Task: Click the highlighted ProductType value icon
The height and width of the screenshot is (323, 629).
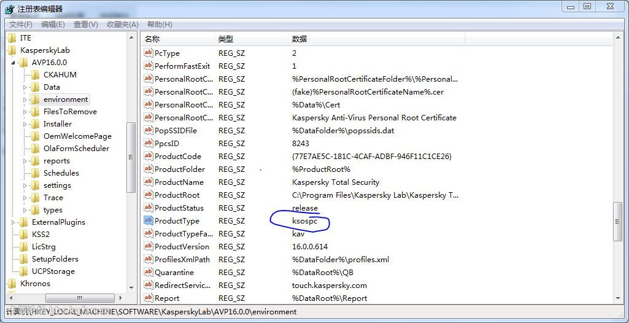Action: (x=148, y=220)
